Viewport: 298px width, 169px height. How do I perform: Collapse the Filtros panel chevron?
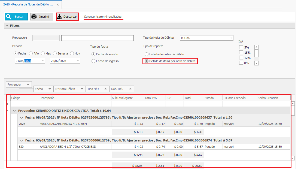(x=7, y=26)
